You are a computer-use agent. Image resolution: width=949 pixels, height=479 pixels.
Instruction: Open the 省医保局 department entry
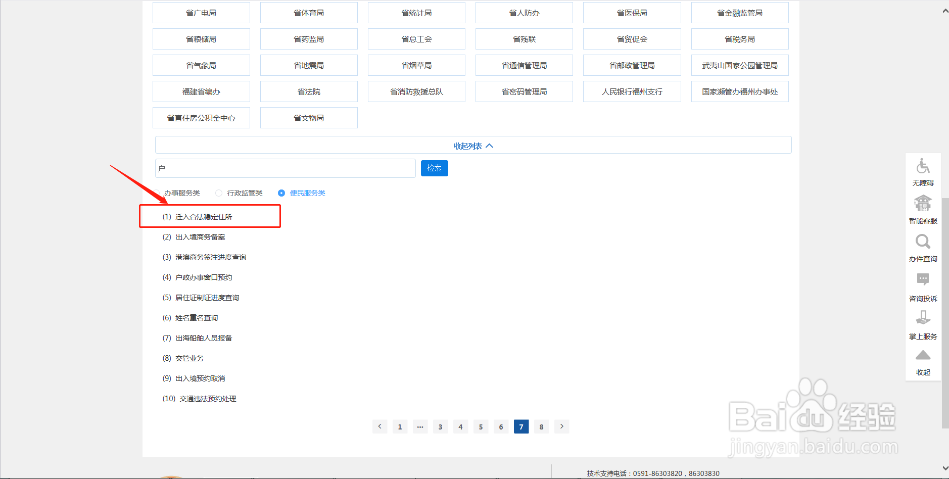click(632, 12)
